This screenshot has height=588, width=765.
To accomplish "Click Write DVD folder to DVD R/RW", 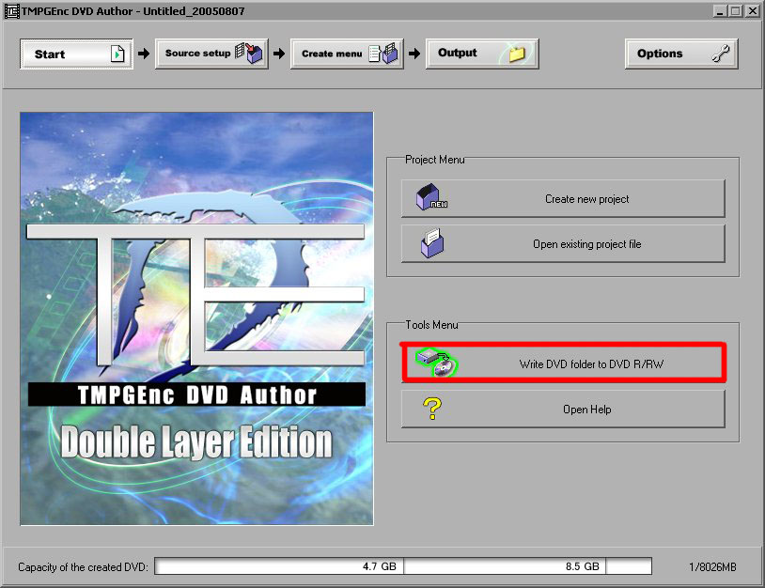I will (x=563, y=364).
